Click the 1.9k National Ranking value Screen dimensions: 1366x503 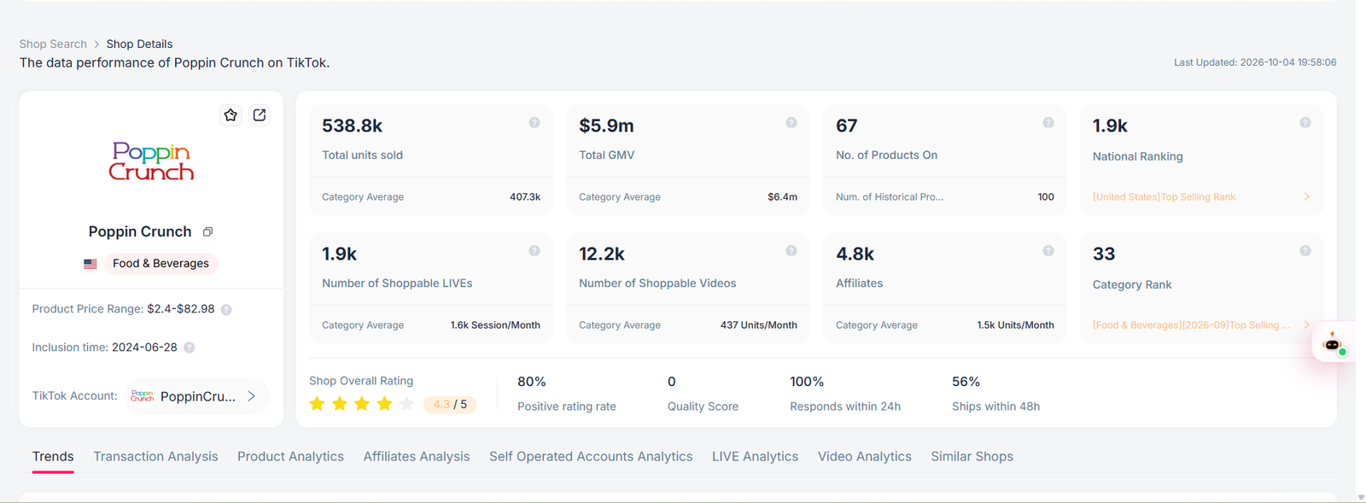1110,126
